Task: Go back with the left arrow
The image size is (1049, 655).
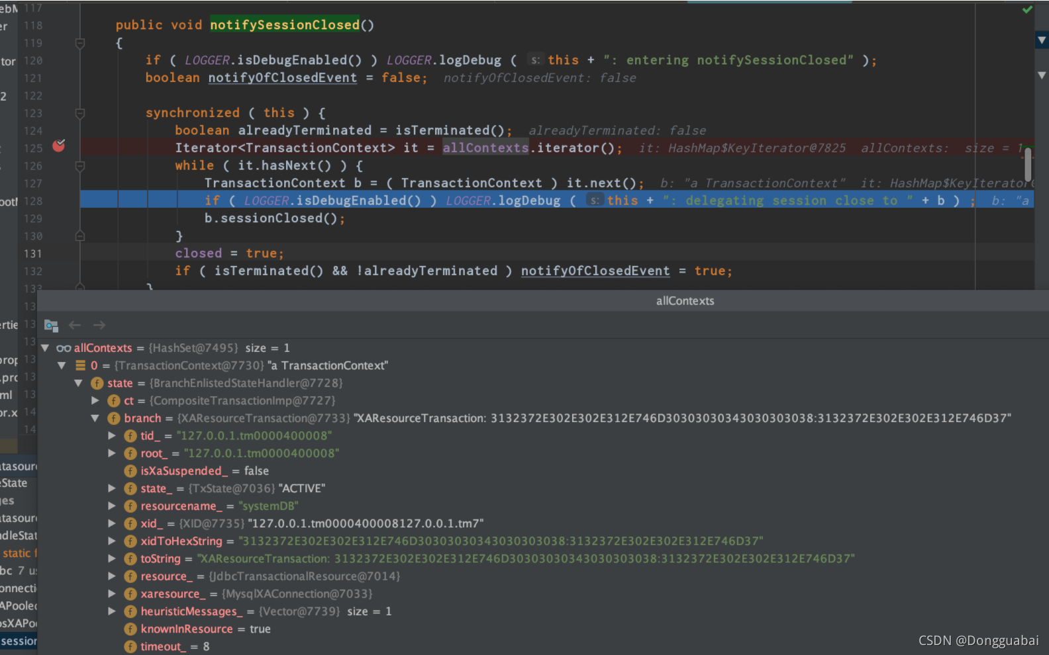Action: tap(75, 325)
